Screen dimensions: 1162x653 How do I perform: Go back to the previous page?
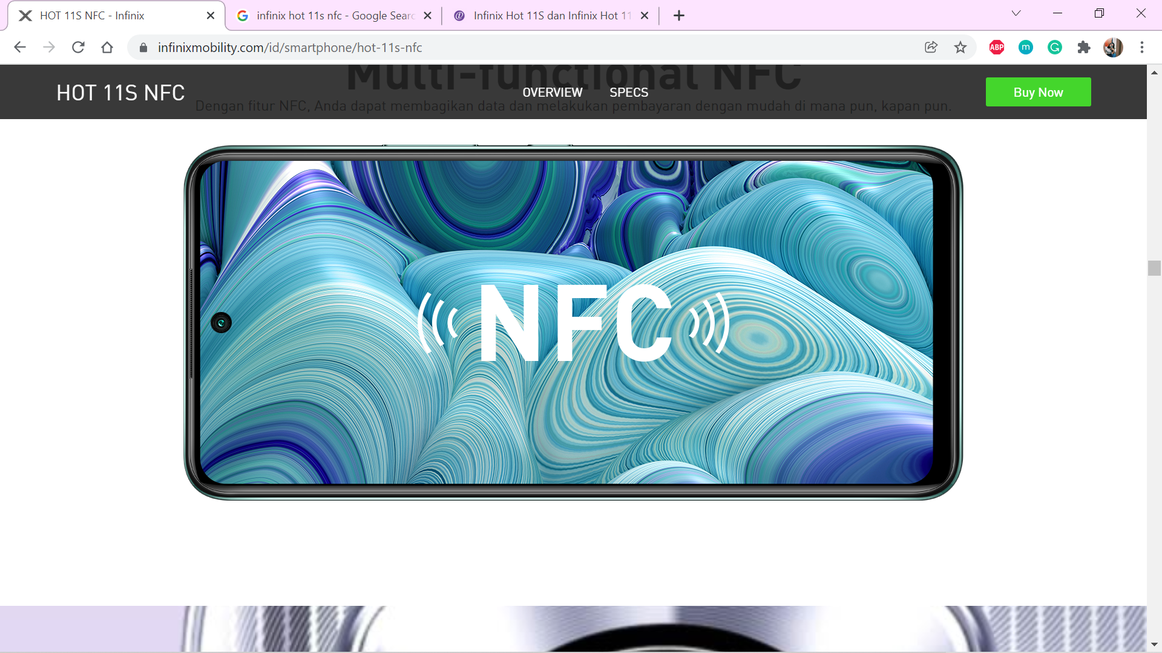point(20,47)
